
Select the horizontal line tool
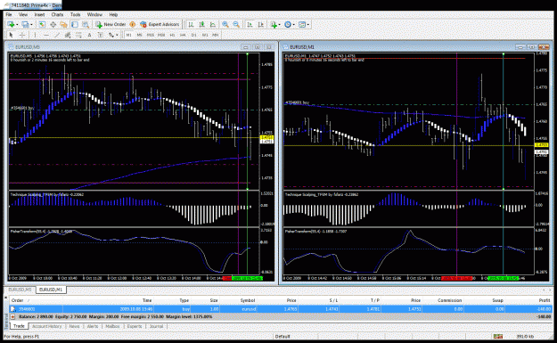pyautogui.click(x=46, y=35)
